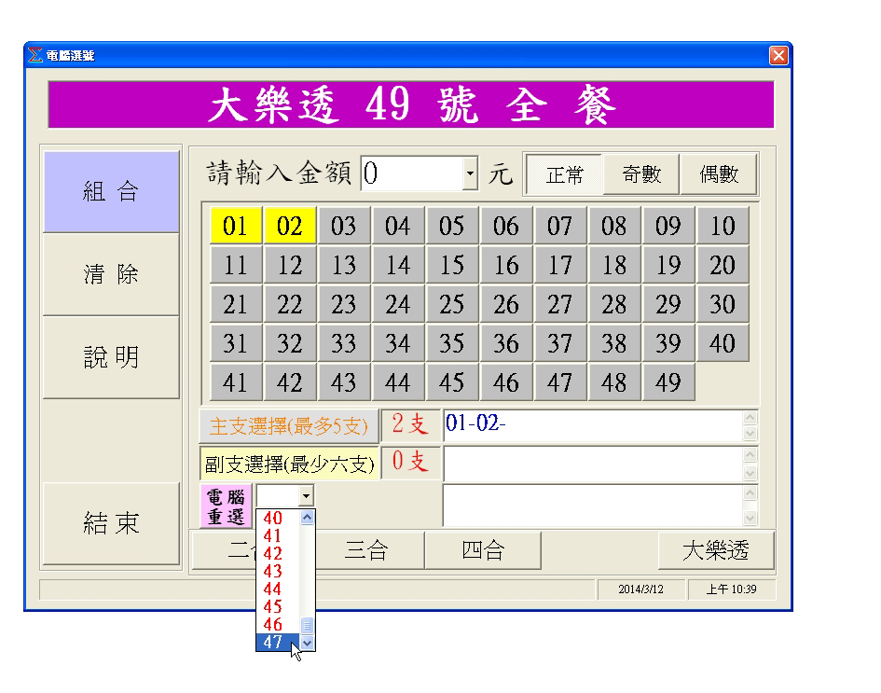The width and height of the screenshot is (881, 693).
Task: Toggle number 18 tile
Action: point(613,265)
